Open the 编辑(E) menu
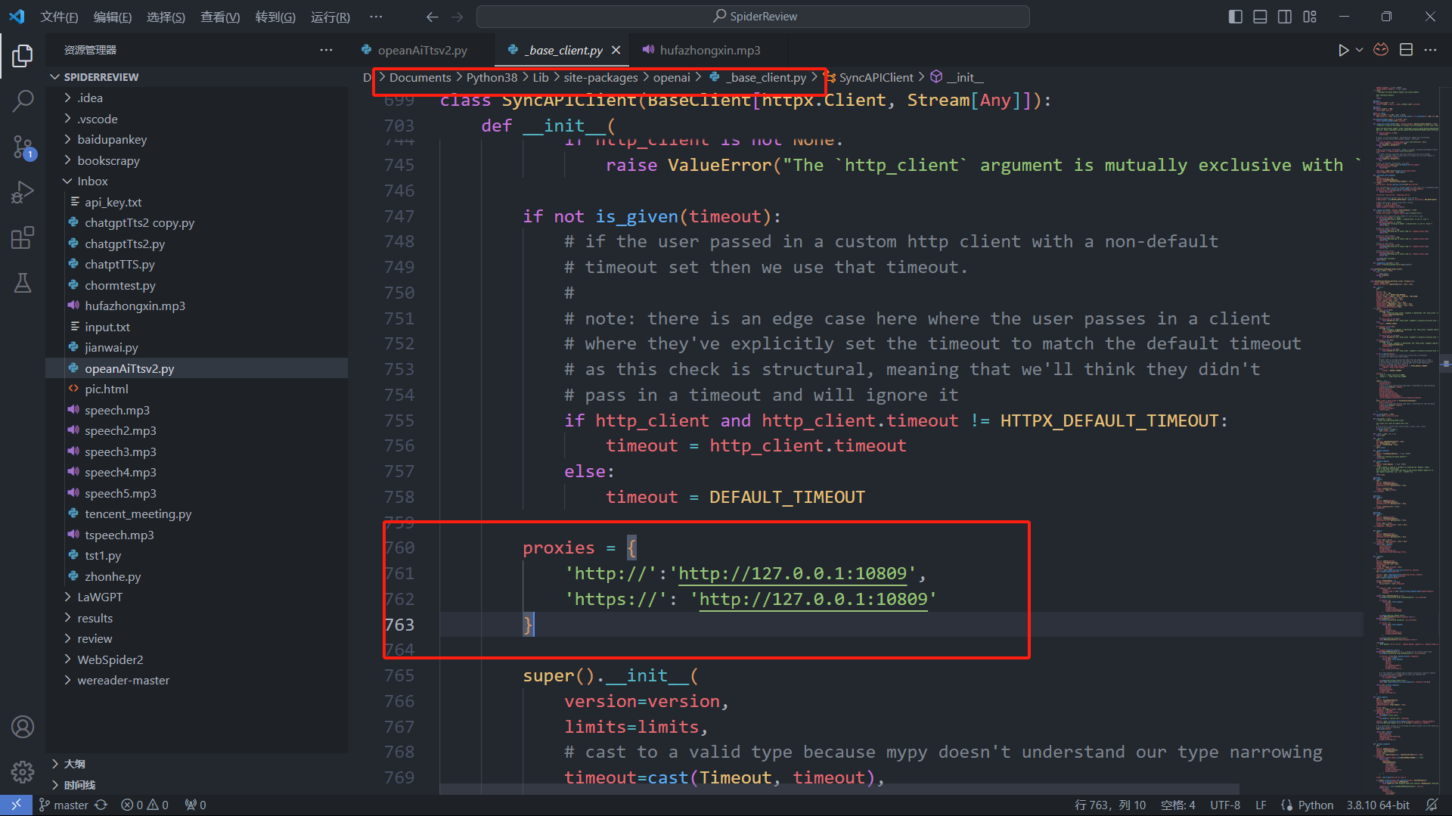 113,17
